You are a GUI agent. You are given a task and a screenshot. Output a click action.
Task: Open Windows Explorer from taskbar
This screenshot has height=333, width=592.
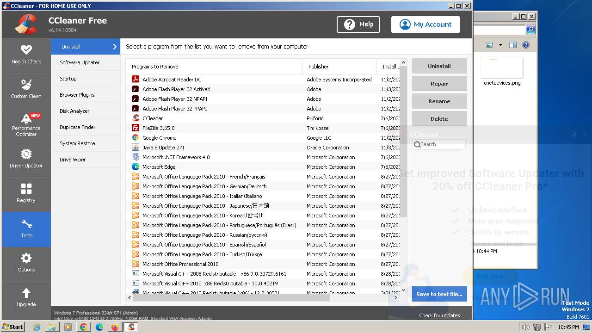52,327
